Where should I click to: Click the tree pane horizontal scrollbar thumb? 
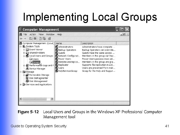(x=35, y=99)
